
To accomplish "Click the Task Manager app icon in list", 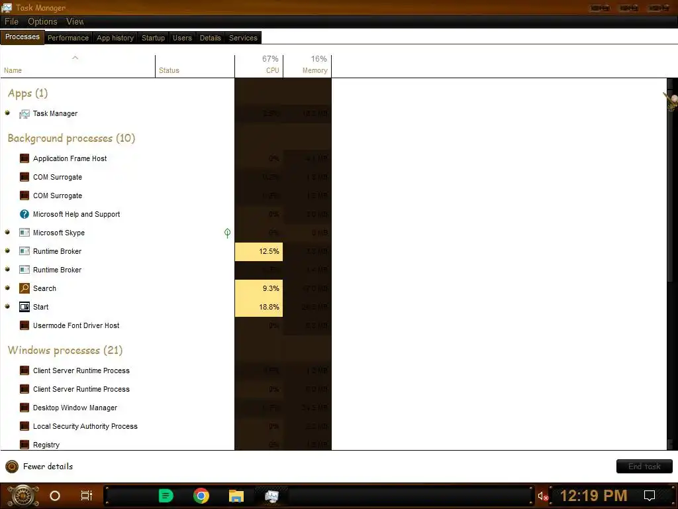I will pos(24,114).
